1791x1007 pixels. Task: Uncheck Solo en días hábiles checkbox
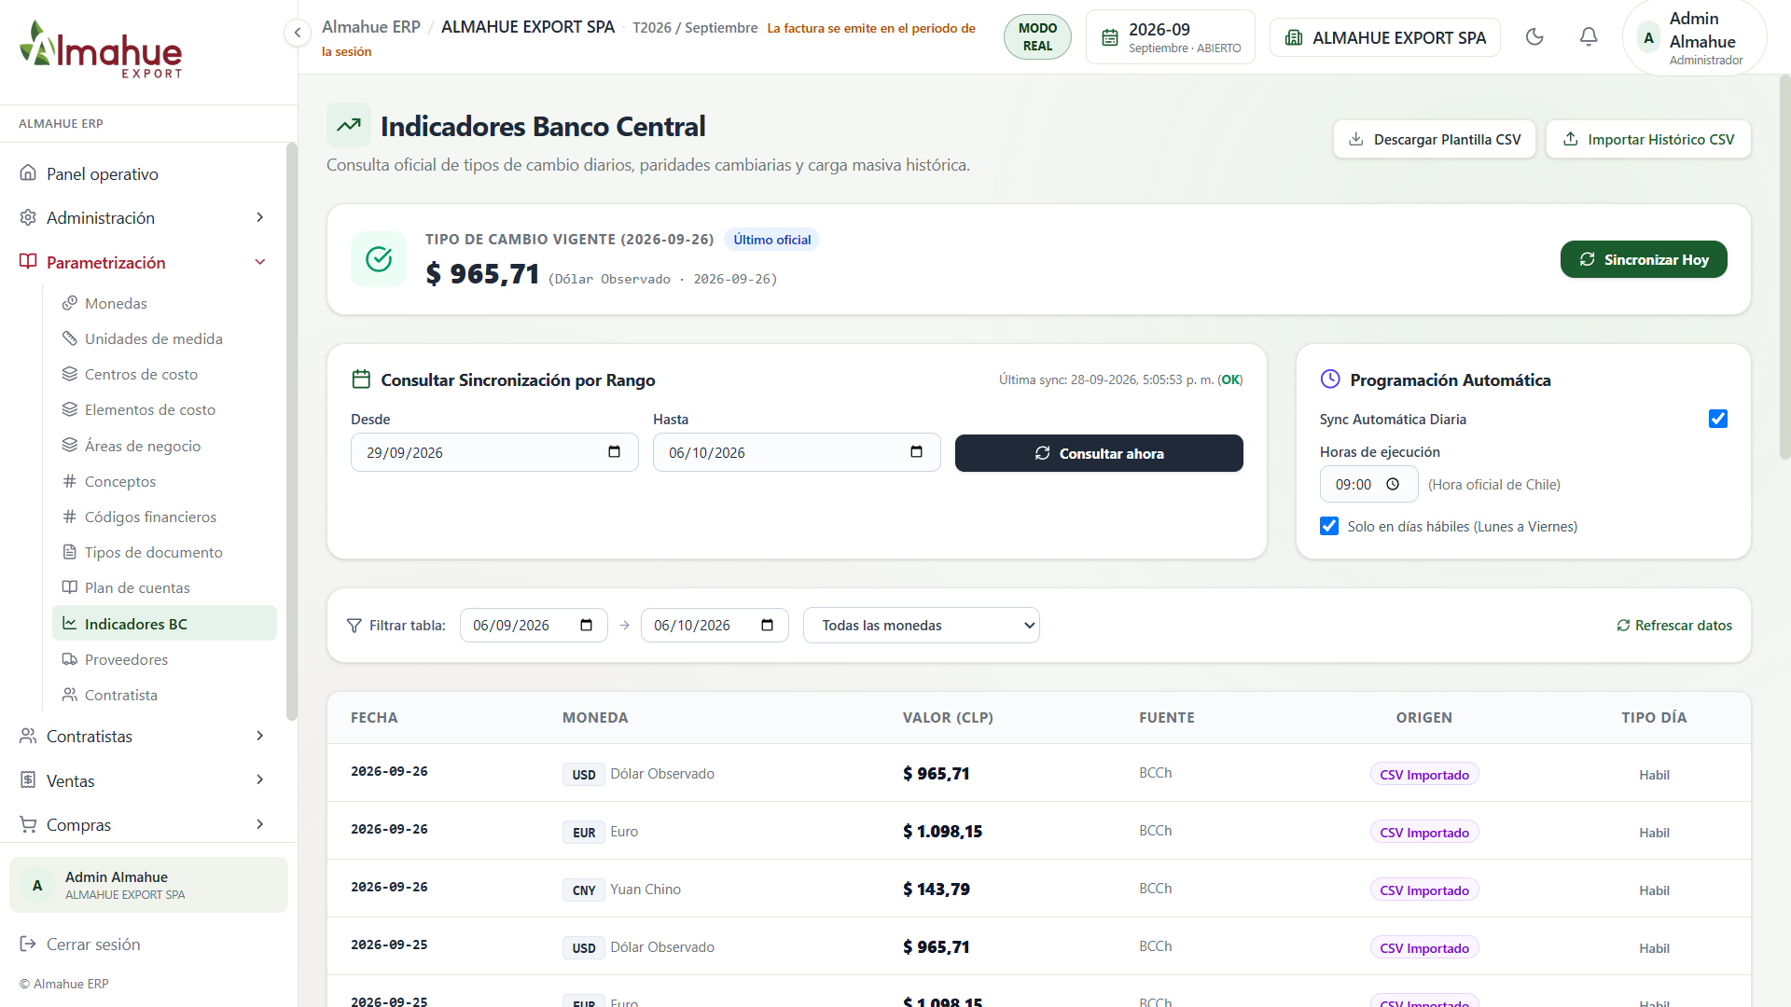tap(1329, 526)
